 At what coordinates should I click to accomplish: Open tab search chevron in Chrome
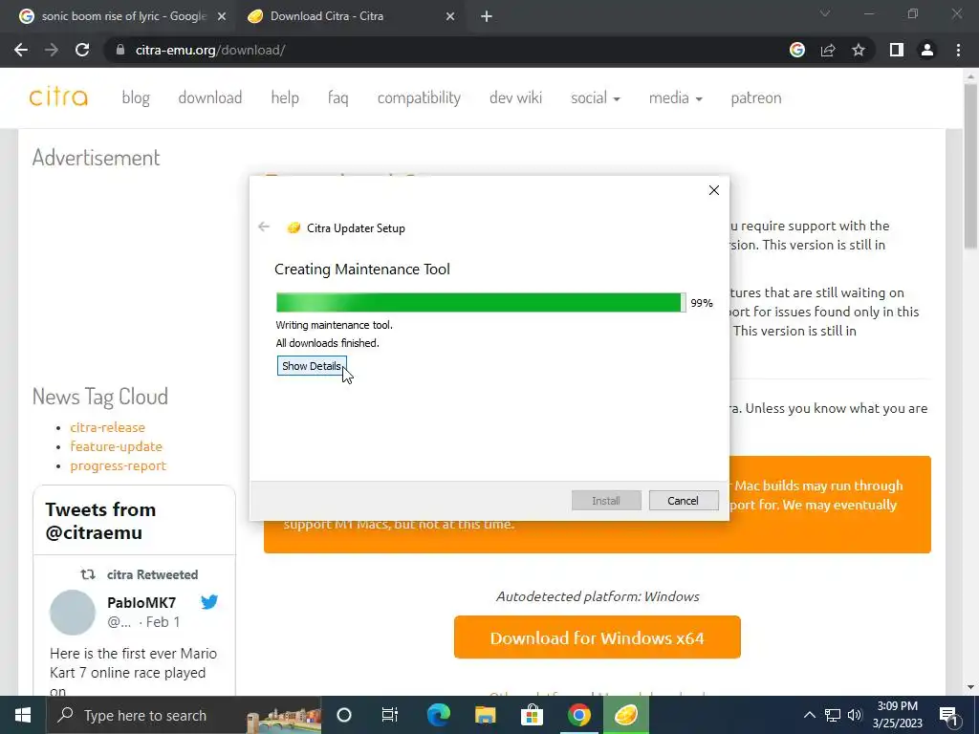(x=825, y=13)
